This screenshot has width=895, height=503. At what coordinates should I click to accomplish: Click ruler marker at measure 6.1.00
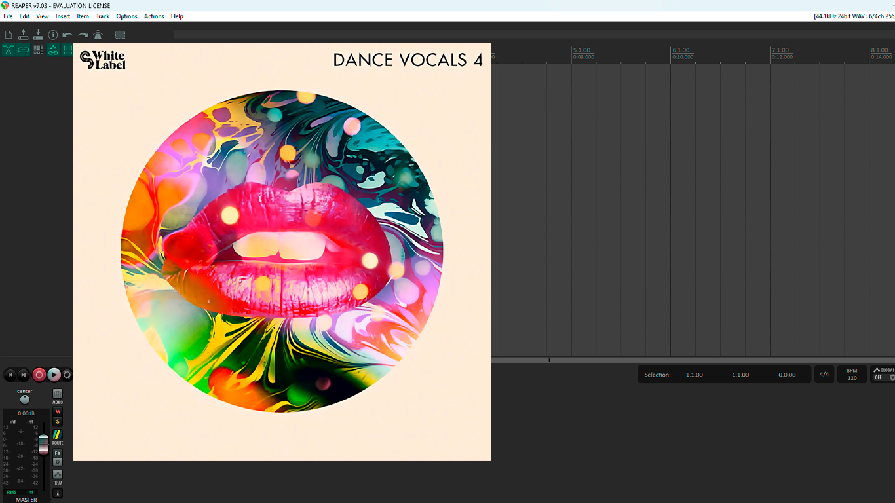pos(681,50)
